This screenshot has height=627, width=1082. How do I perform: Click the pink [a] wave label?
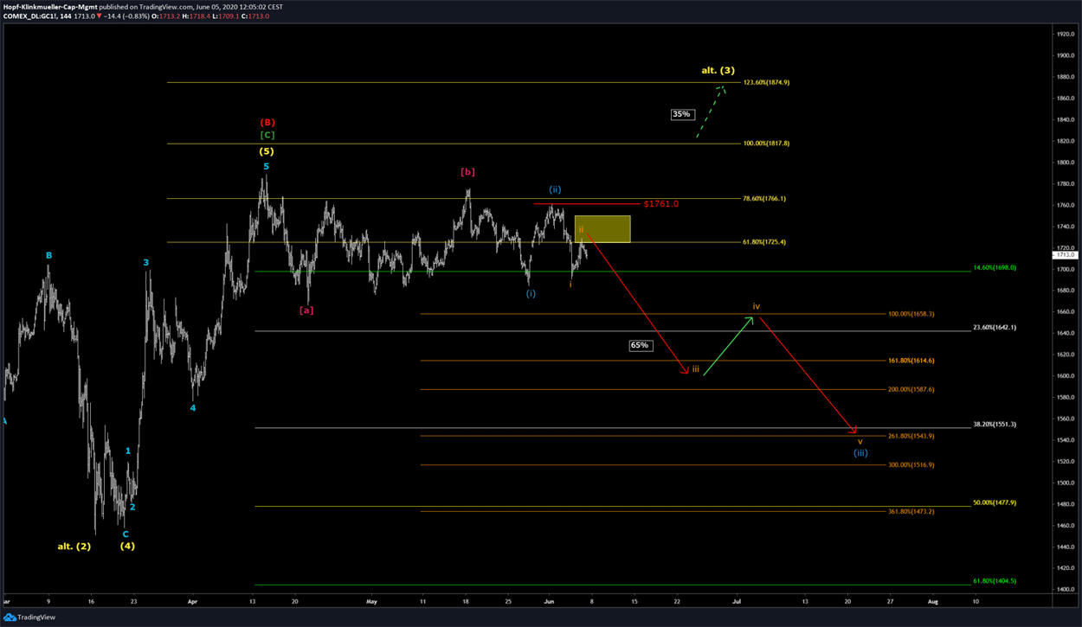(x=306, y=310)
